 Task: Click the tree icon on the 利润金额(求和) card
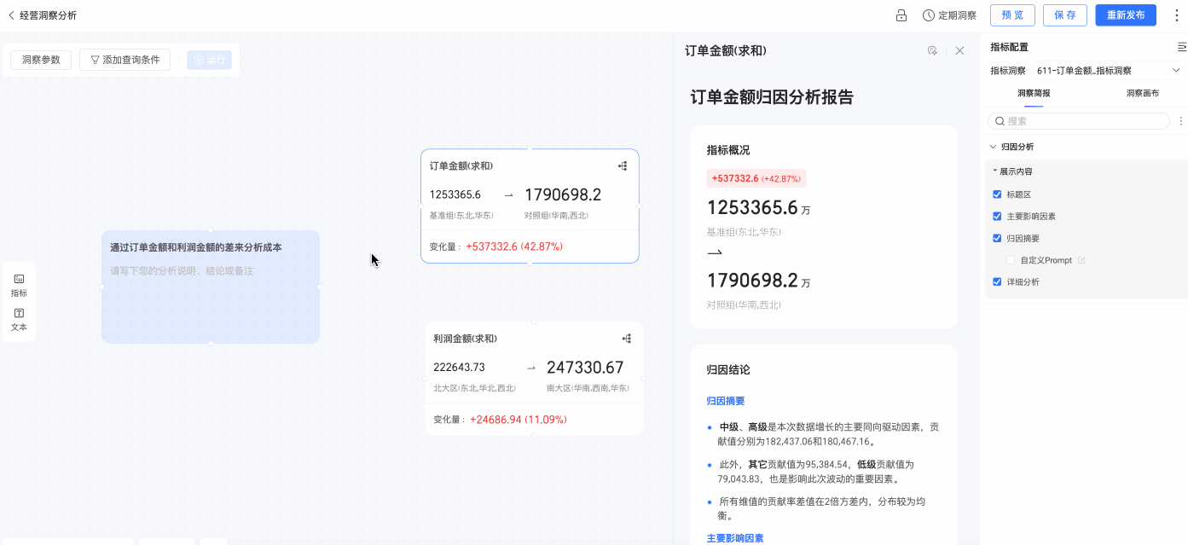point(627,339)
